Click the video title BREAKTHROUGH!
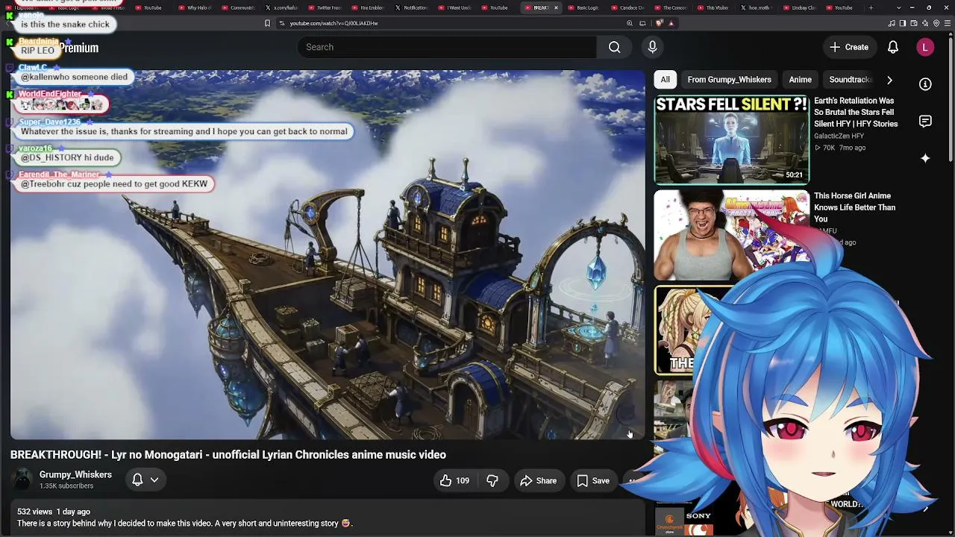This screenshot has width=955, height=537. (x=228, y=455)
